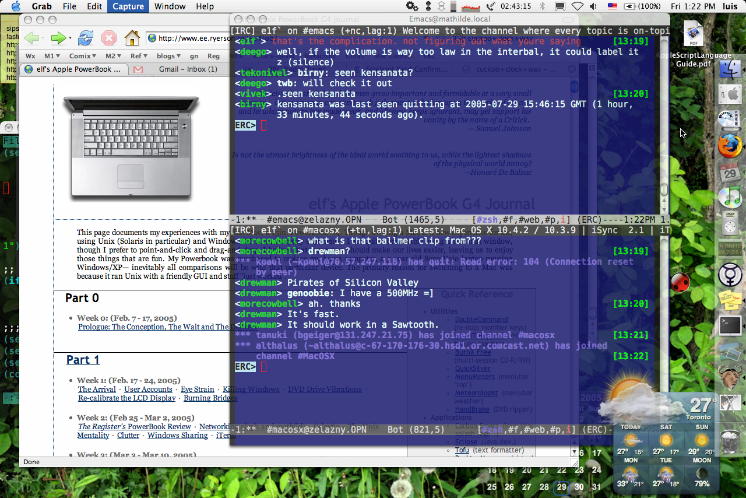Open Stickies from the Dock

(730, 299)
